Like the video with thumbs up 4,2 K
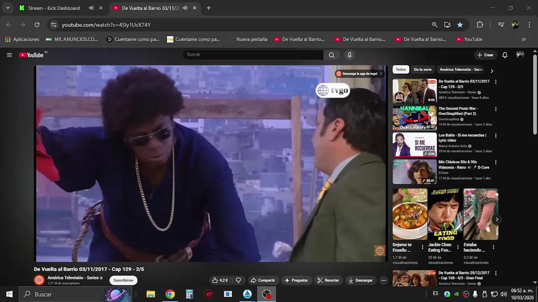This screenshot has width=538, height=302. click(220, 280)
